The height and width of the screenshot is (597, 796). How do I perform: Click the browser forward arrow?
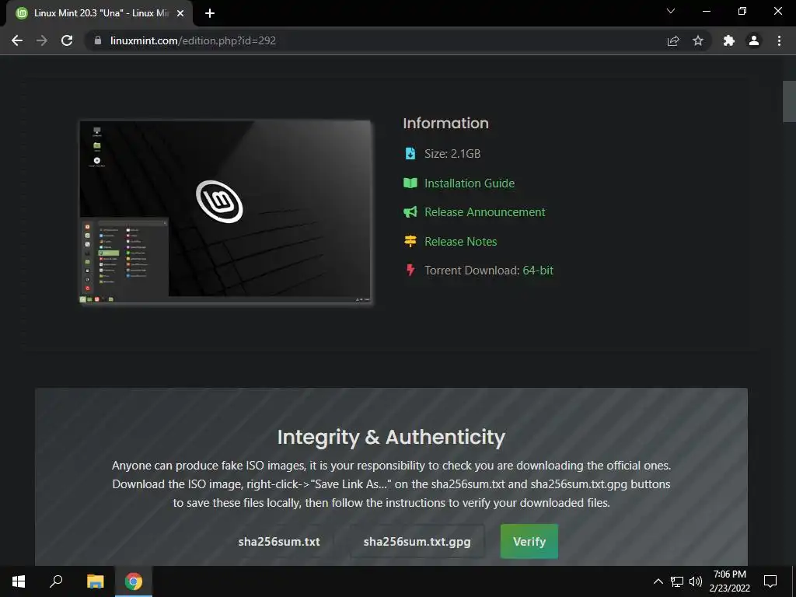click(42, 40)
